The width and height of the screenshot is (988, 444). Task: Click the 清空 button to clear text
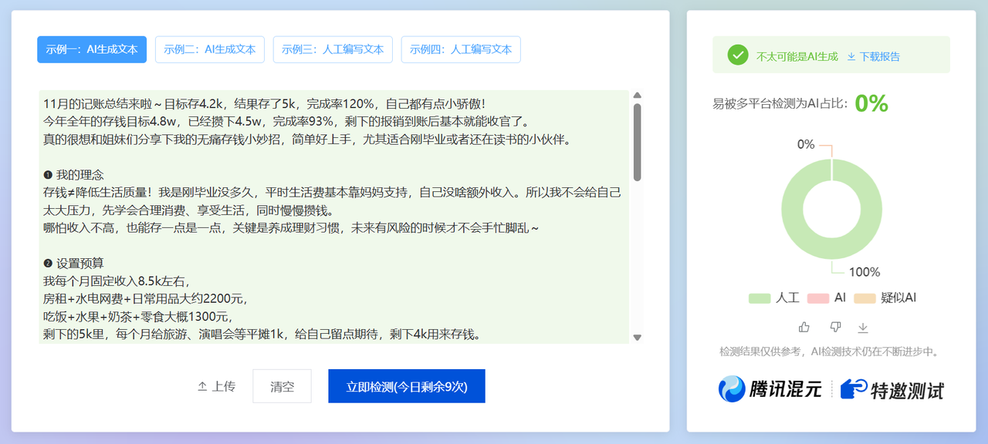point(282,386)
